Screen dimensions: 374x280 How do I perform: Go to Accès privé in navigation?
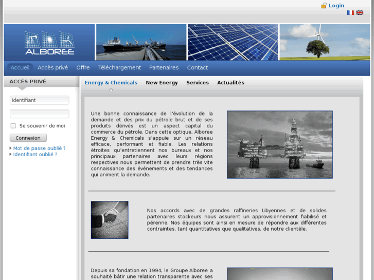click(x=52, y=68)
